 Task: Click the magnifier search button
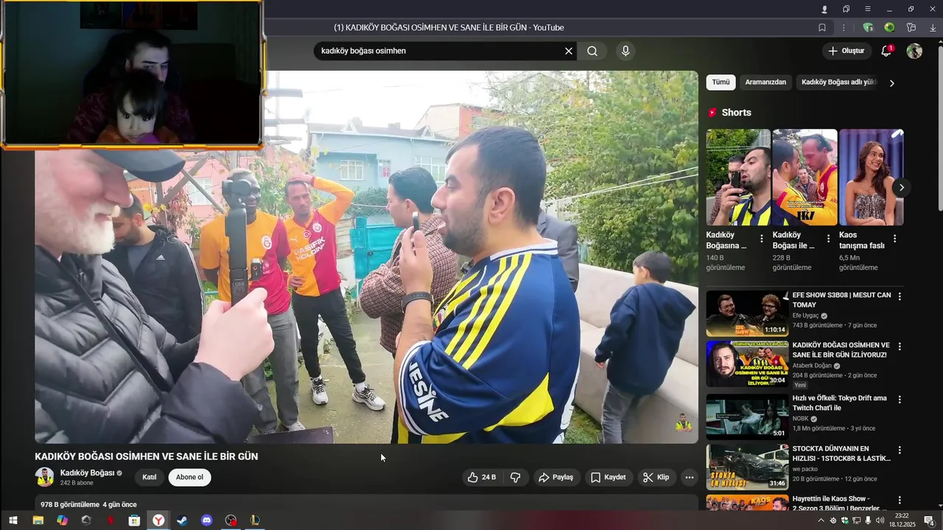click(x=592, y=51)
